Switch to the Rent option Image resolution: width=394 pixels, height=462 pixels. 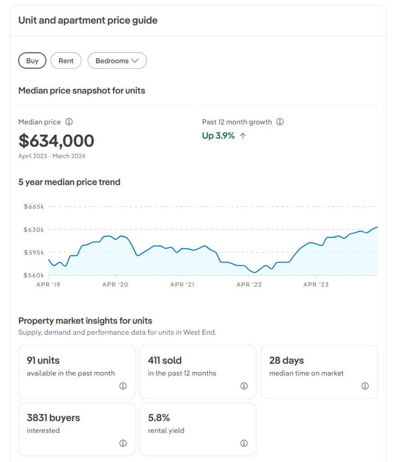point(66,61)
